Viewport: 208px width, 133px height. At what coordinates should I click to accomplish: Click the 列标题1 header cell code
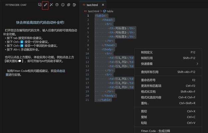pyautogui.click(x=122, y=28)
